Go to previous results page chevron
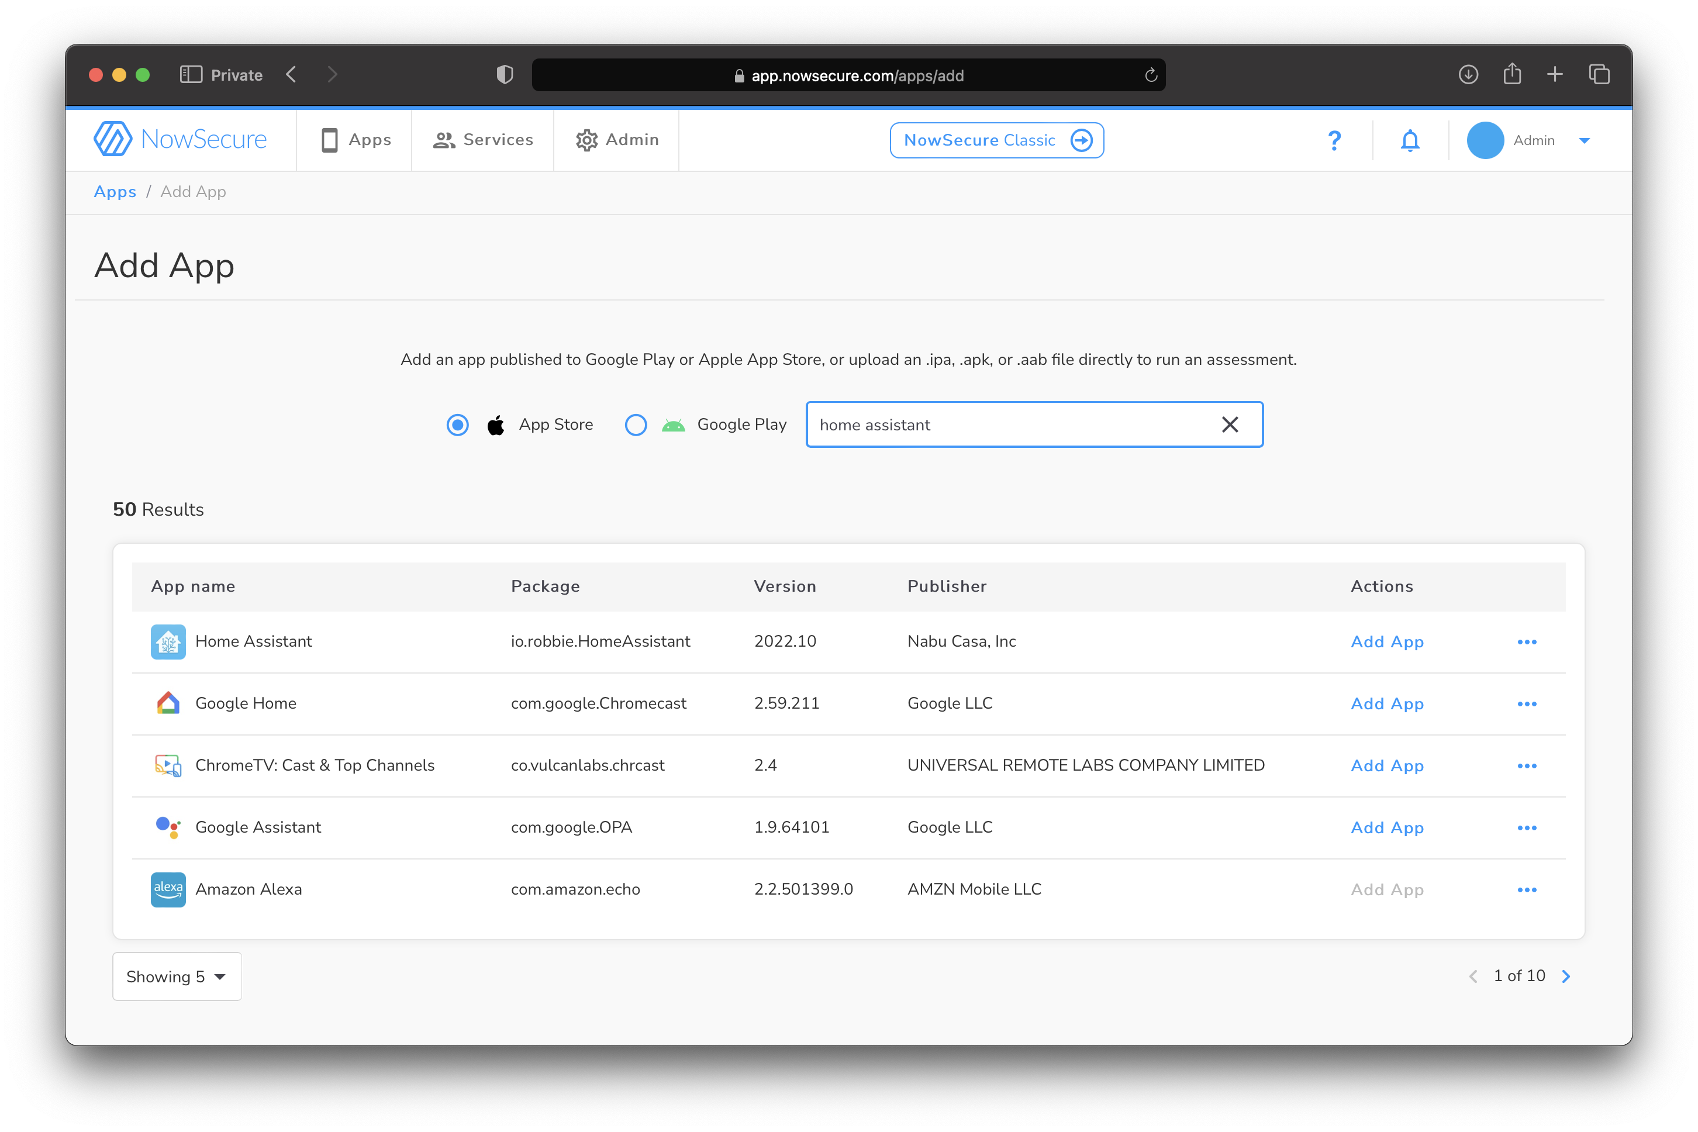The image size is (1698, 1132). pos(1473,976)
